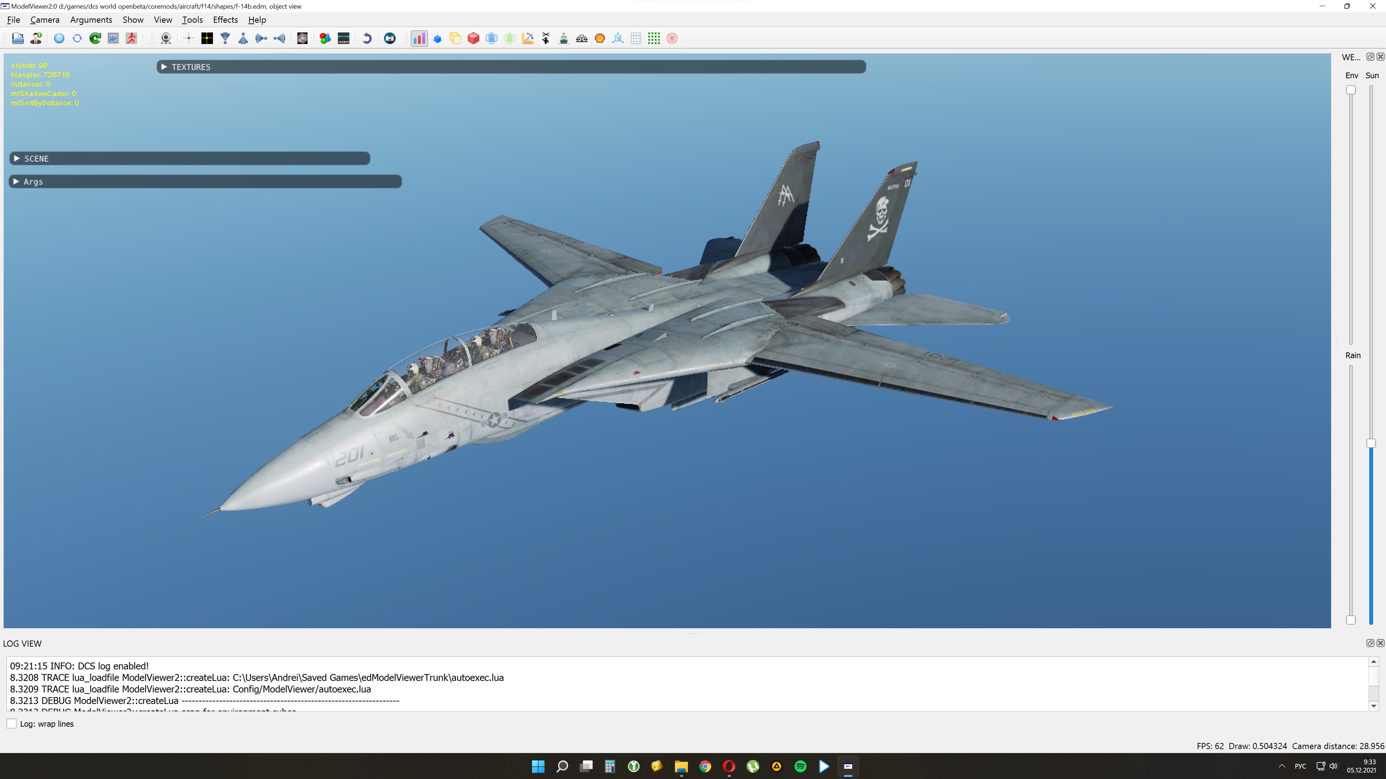Enable the Log: wrap lines checkbox
The image size is (1386, 779).
tap(11, 723)
